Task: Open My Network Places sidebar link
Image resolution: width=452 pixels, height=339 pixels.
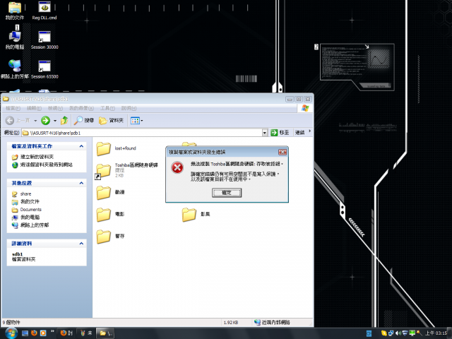Action: click(x=35, y=225)
